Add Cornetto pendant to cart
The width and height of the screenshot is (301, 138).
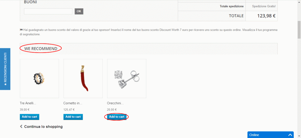pyautogui.click(x=73, y=117)
